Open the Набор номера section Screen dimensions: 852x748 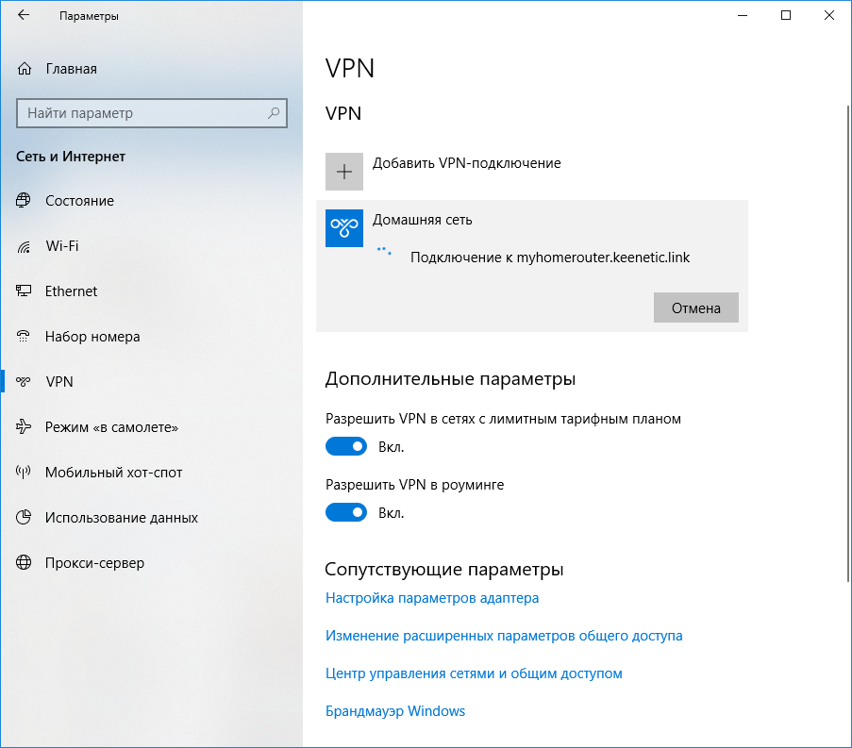tap(92, 337)
